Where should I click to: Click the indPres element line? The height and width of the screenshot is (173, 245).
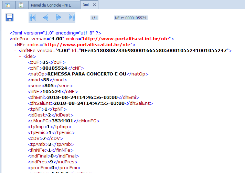(53, 162)
